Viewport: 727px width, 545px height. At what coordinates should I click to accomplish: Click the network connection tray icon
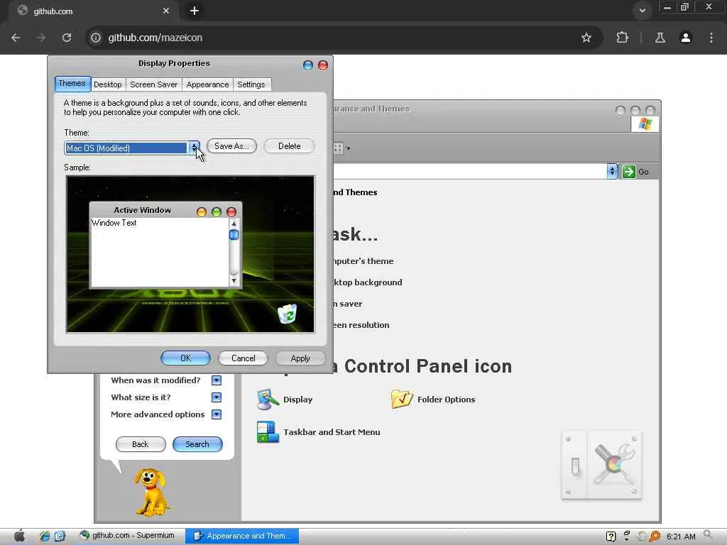coord(626,536)
